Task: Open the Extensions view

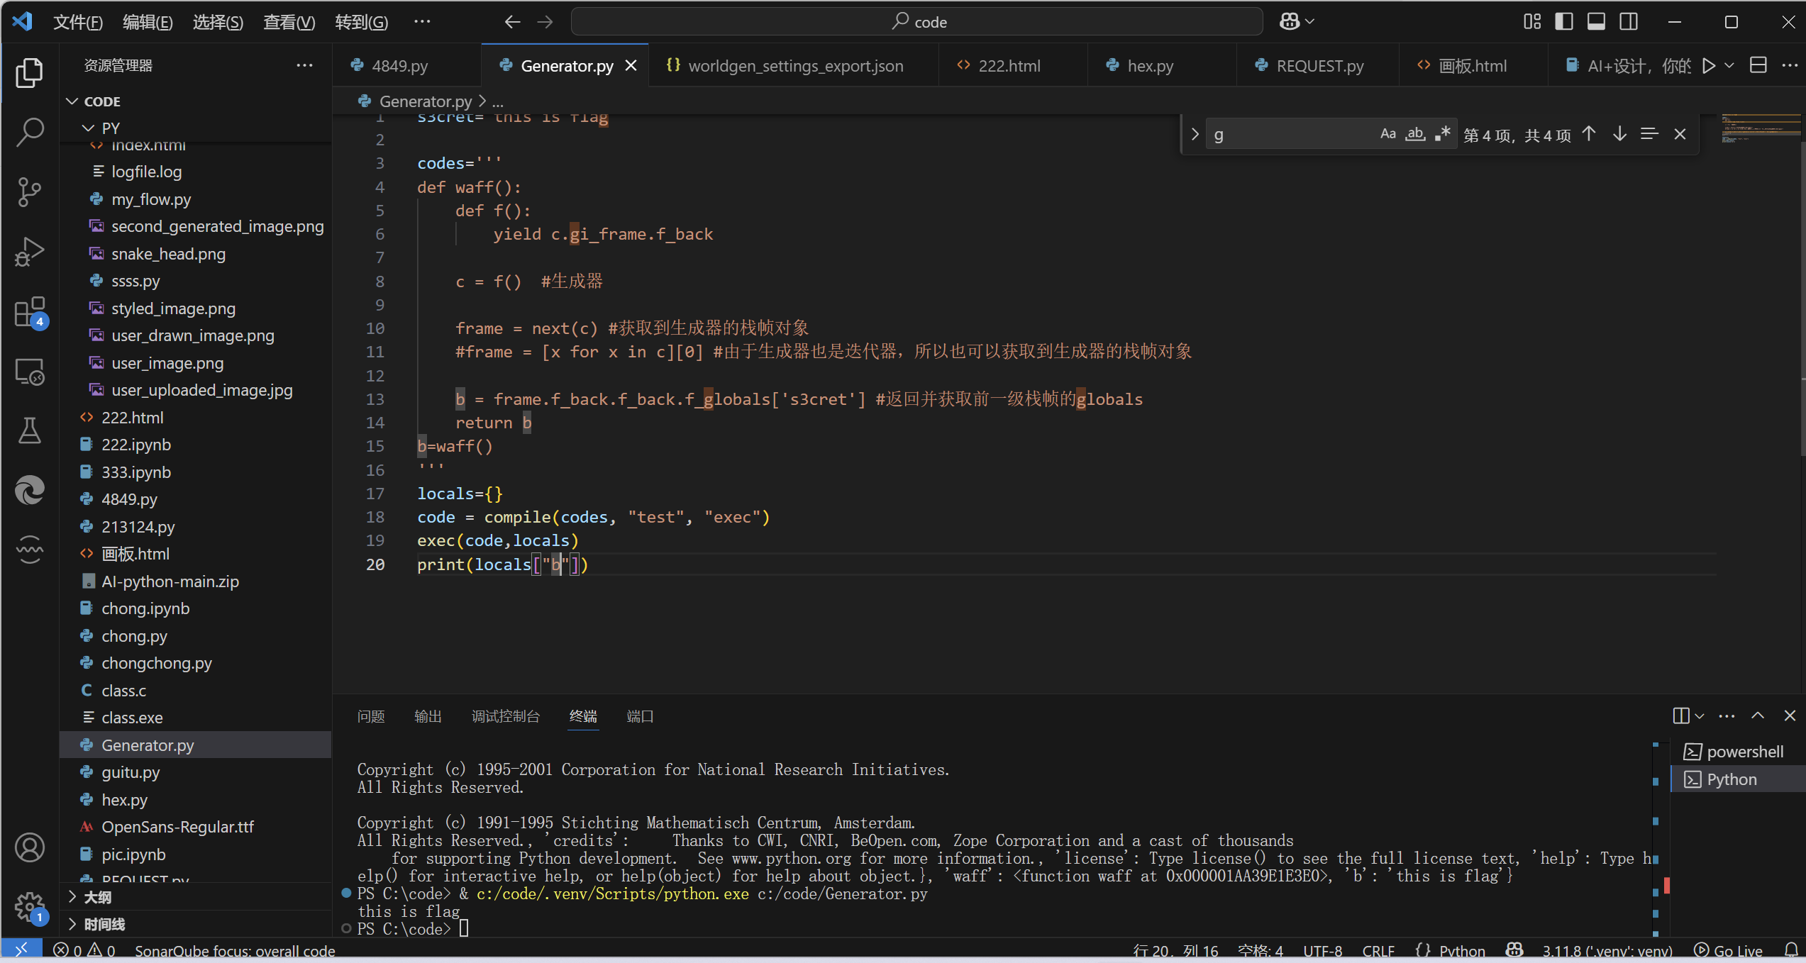Action: (x=29, y=311)
